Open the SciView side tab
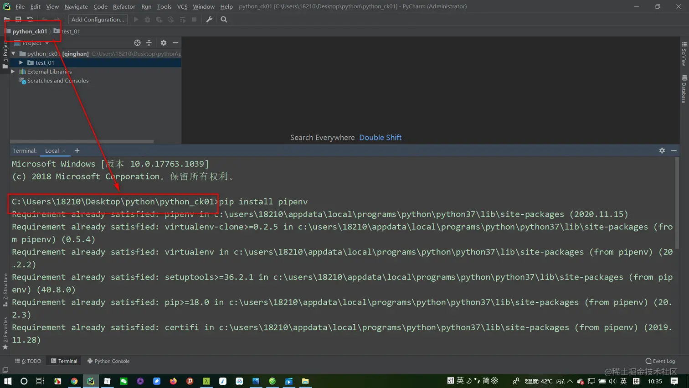This screenshot has width=689, height=388. coord(684,54)
